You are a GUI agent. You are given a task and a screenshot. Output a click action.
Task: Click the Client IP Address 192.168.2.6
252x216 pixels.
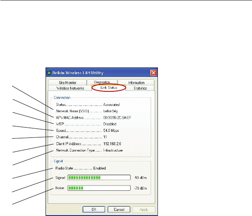[112, 143]
